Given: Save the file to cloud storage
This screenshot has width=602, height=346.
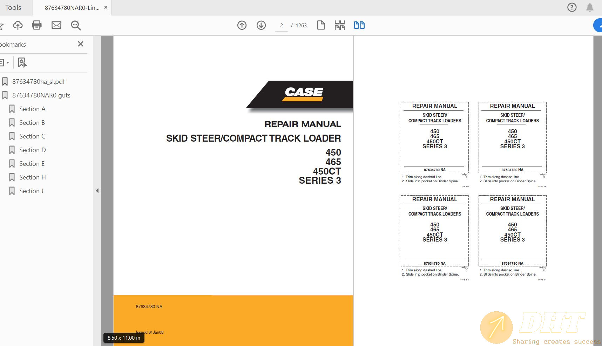Looking at the screenshot, I should pos(18,25).
